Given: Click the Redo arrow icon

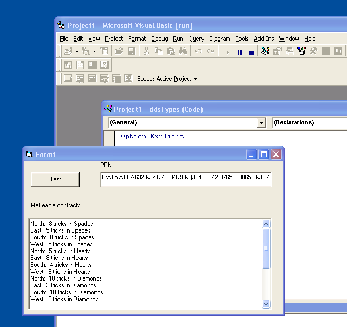Looking at the screenshot, I should [x=210, y=51].
